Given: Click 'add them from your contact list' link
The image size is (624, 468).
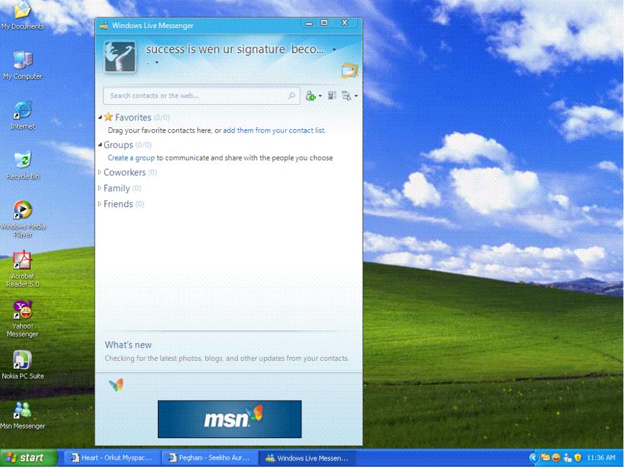Looking at the screenshot, I should [274, 130].
